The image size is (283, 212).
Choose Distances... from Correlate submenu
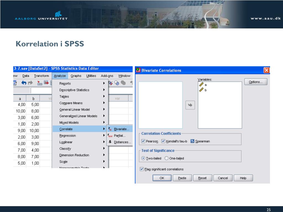(x=120, y=142)
